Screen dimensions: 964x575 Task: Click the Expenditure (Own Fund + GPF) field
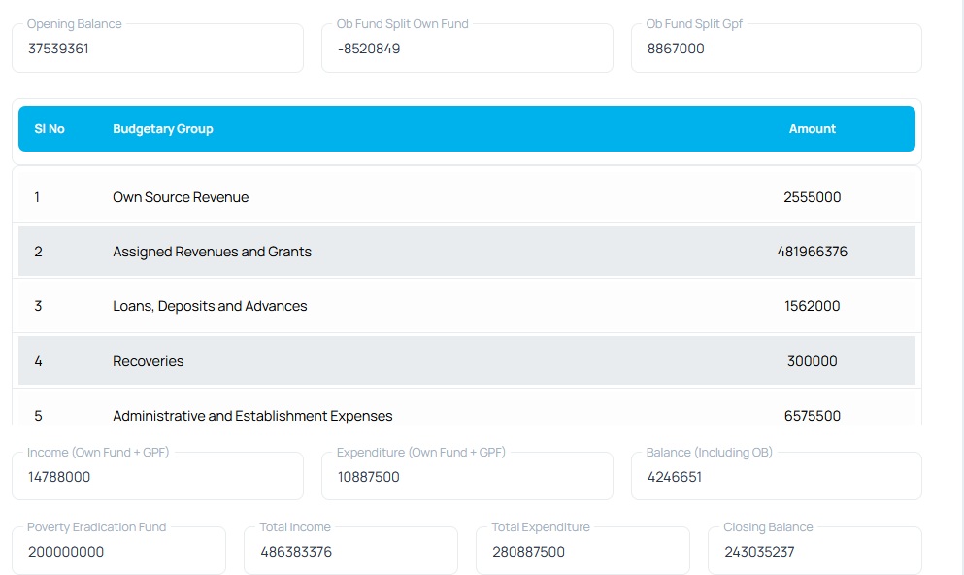[467, 476]
